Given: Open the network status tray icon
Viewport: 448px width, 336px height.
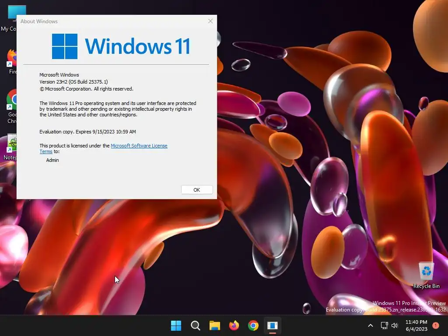Looking at the screenshot, I should pyautogui.click(x=384, y=325).
